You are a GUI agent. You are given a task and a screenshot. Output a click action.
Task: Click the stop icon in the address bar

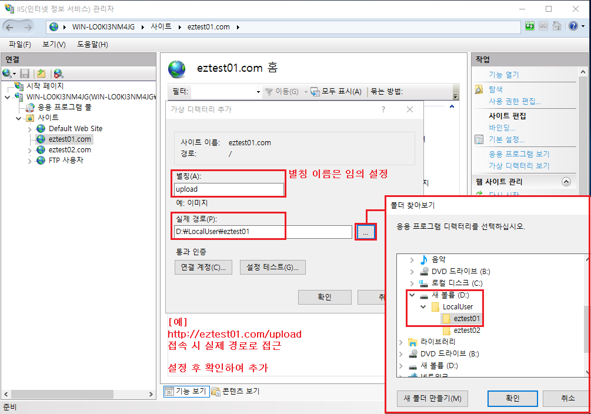coord(543,26)
